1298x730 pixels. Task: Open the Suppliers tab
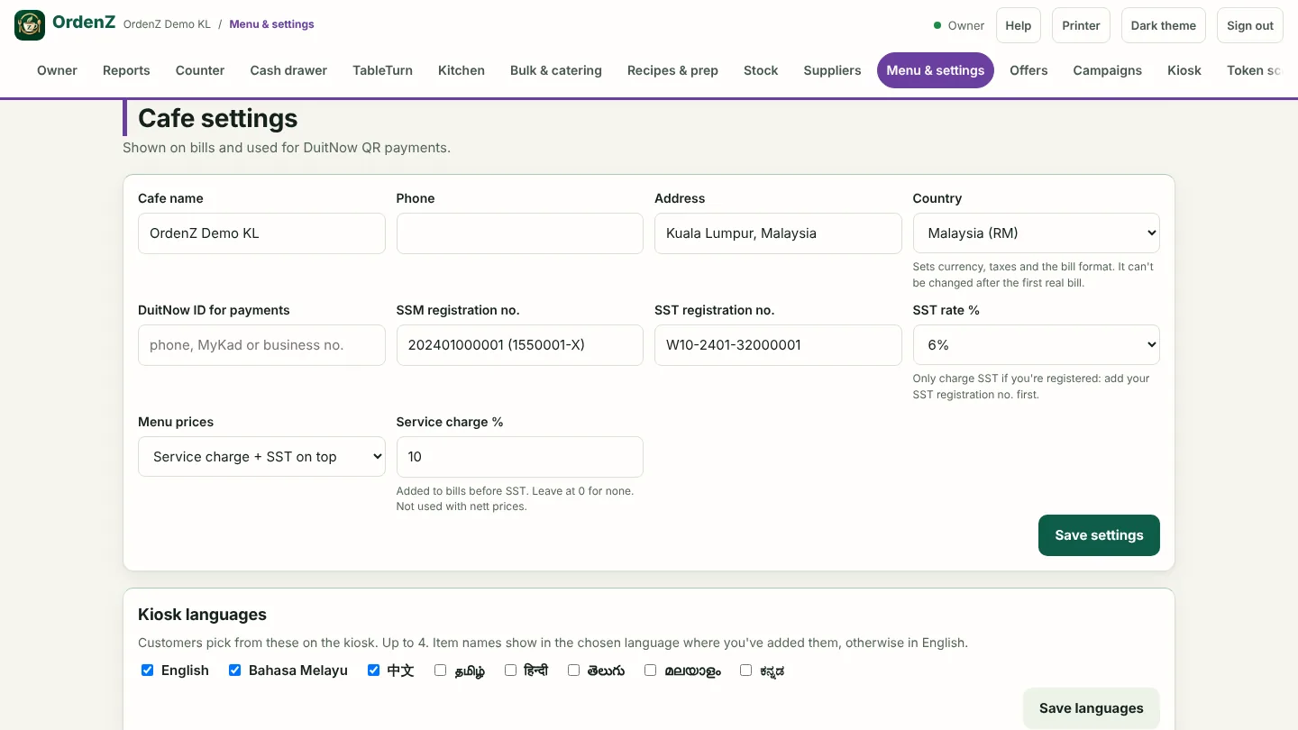(x=832, y=70)
